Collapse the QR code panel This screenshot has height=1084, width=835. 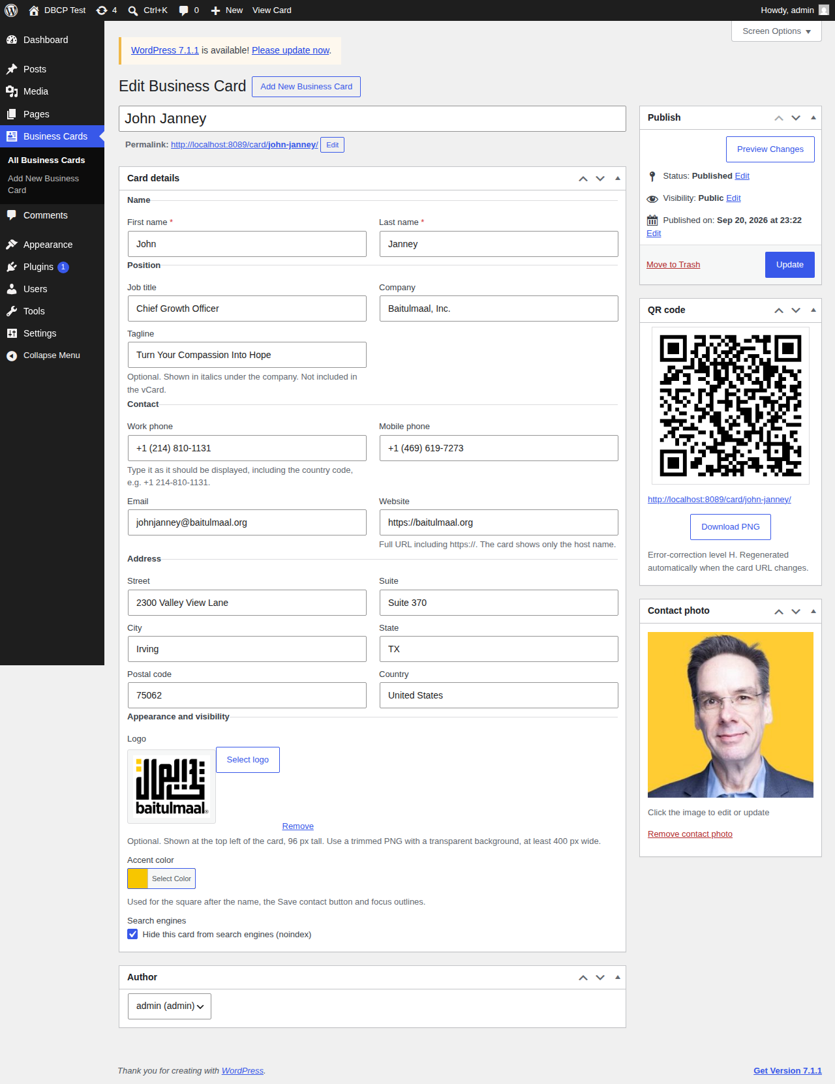click(x=813, y=310)
